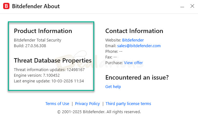The width and height of the screenshot is (198, 122).
Task: Open the View offer purchase link
Action: point(133,63)
